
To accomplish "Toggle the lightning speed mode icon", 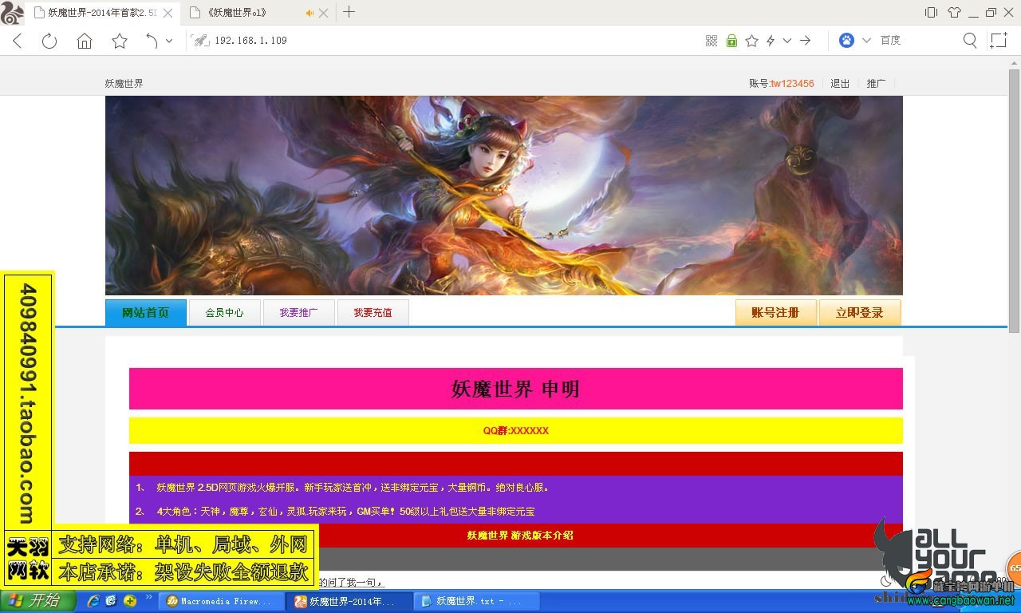I will tap(771, 41).
